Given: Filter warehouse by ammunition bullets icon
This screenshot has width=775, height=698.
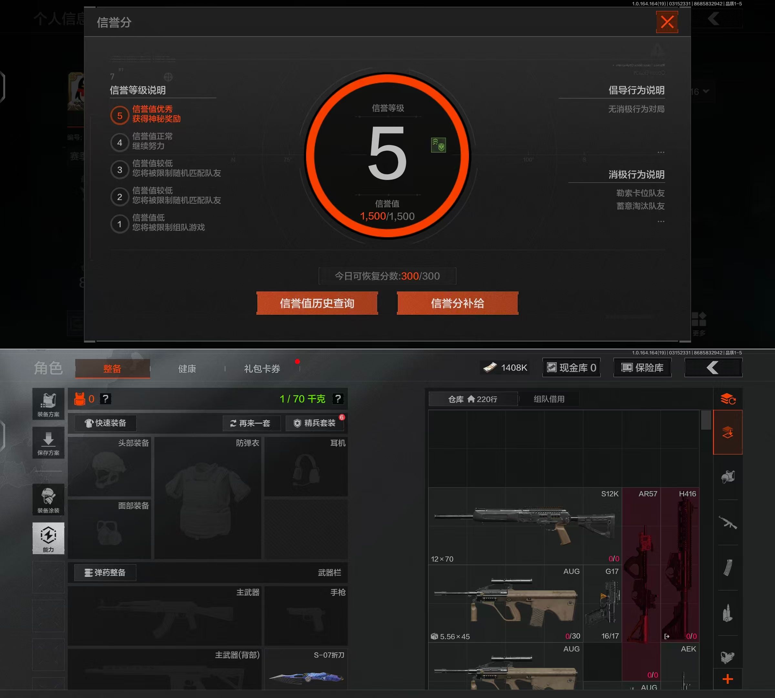Looking at the screenshot, I should pyautogui.click(x=728, y=613).
